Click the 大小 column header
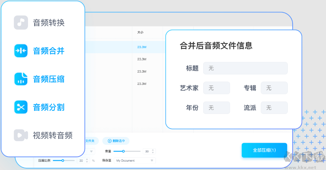The height and width of the screenshot is (170, 326). point(140,32)
